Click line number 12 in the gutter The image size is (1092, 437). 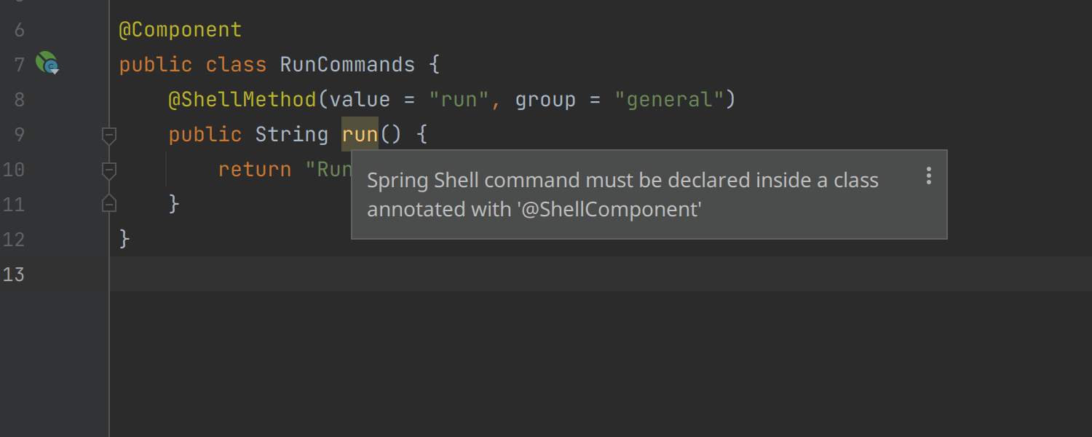pos(14,240)
